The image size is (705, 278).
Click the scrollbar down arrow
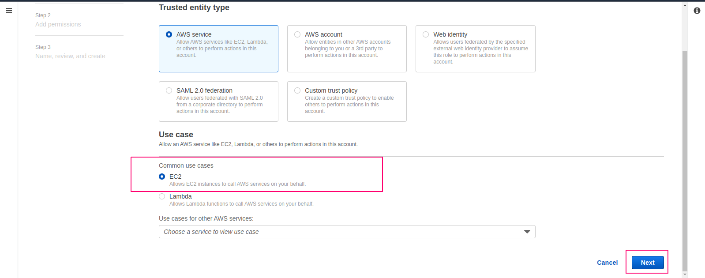coord(685,274)
